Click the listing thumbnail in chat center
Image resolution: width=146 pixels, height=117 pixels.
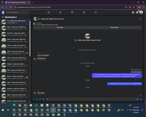88,36
